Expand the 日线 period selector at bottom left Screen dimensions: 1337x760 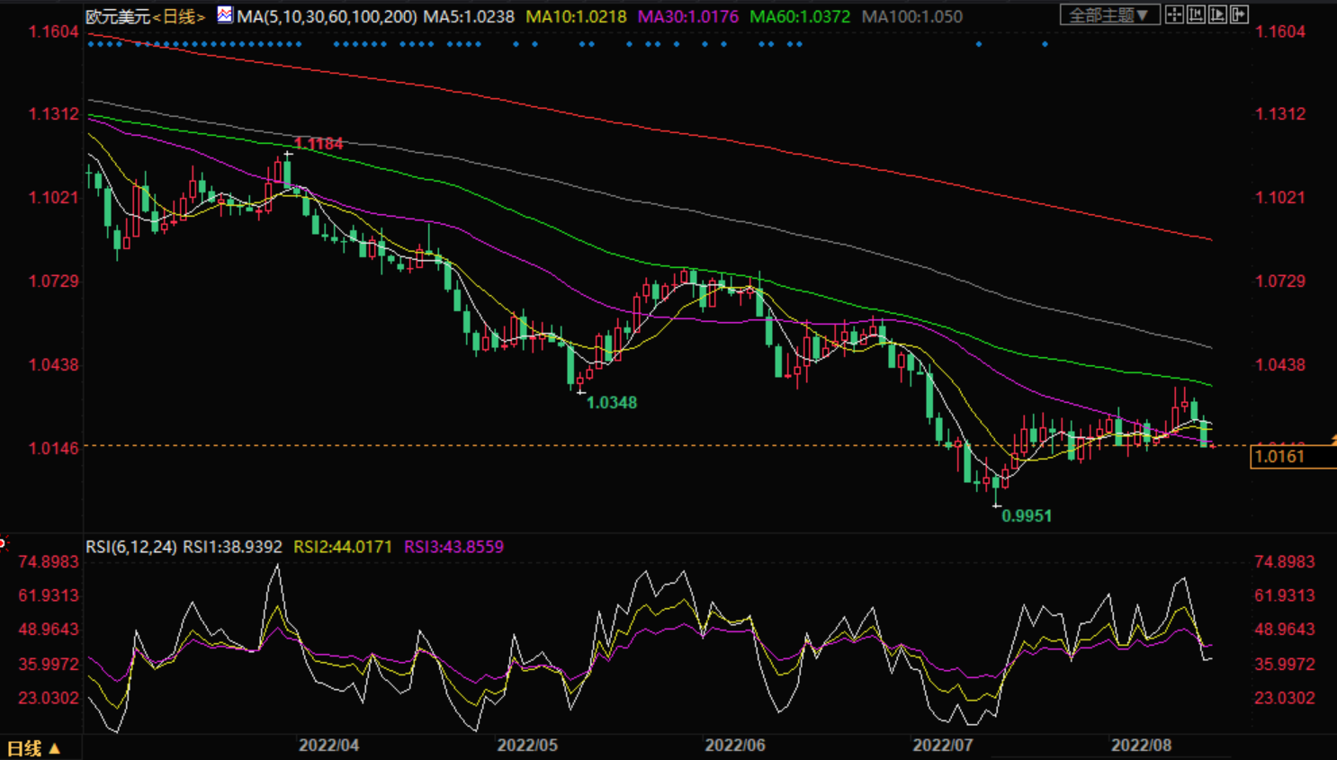[x=34, y=748]
